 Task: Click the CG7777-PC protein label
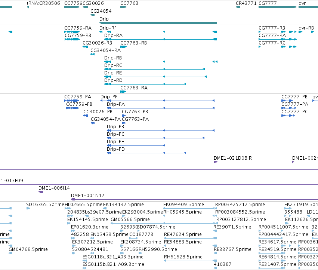(295, 112)
